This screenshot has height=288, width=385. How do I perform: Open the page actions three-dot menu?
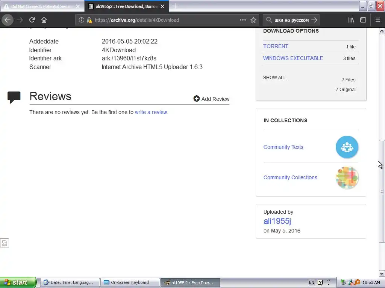point(243,20)
